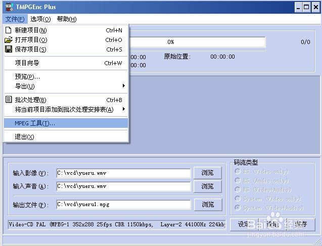Screen dimensions: 322x246
Task: Click the Batch Processing list icon
Action: (9, 100)
